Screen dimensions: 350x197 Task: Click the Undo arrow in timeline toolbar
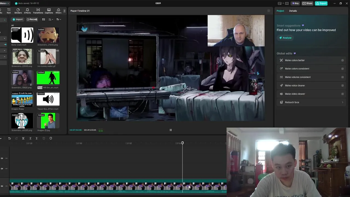[9, 138]
